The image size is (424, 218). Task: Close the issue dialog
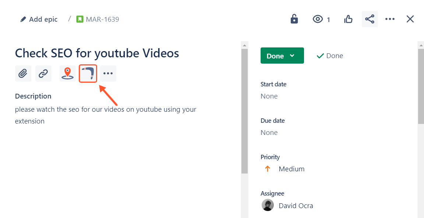(x=410, y=19)
